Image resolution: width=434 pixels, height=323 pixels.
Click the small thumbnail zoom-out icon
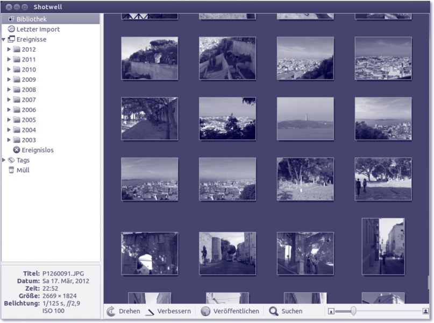point(331,311)
